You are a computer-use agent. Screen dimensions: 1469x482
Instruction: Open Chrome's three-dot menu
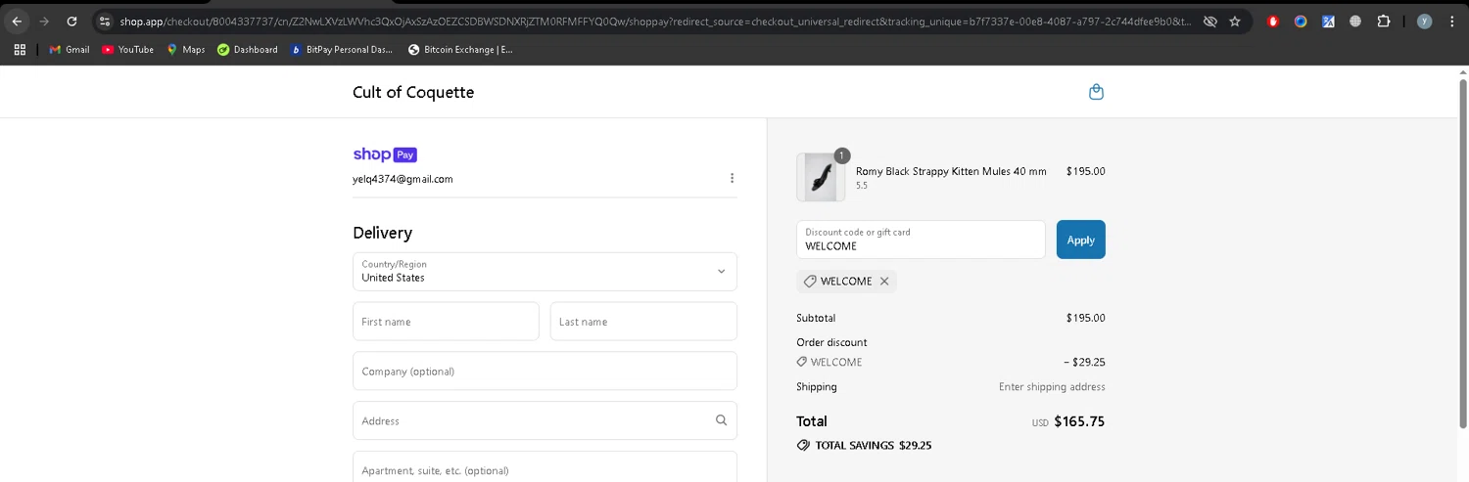pyautogui.click(x=1451, y=21)
